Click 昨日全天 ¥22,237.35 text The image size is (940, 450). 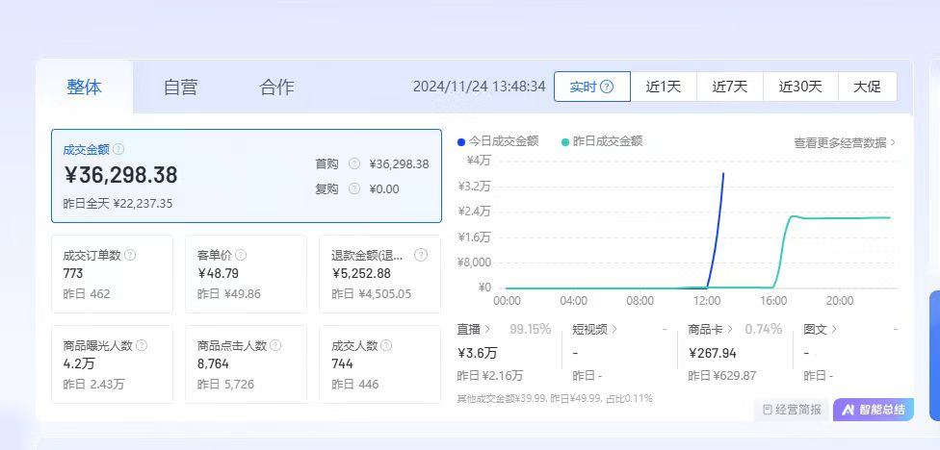(x=117, y=204)
